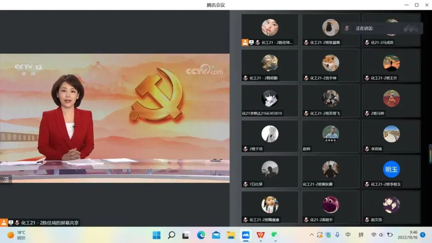This screenshot has width=432, height=243.
Task: Toggle Chinese input mode 中 indicator
Action: click(348, 235)
